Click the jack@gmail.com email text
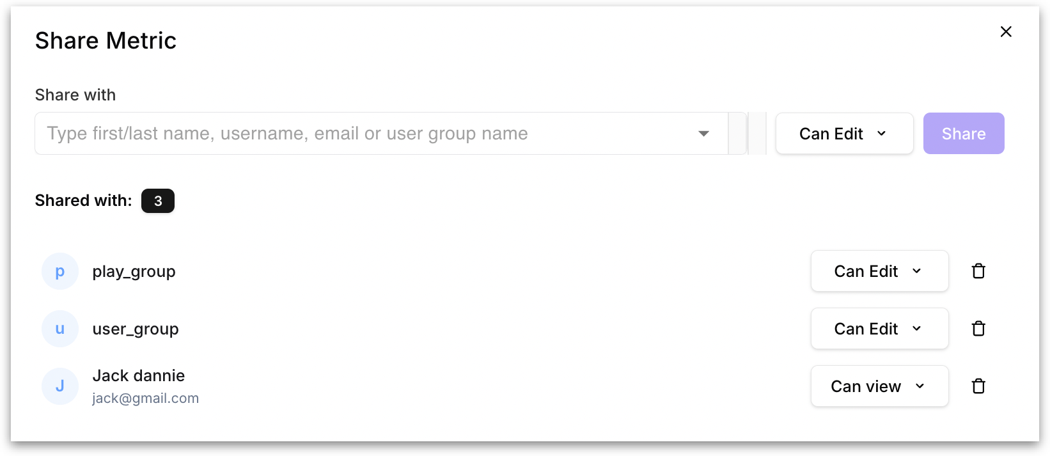This screenshot has height=456, width=1050. [146, 398]
